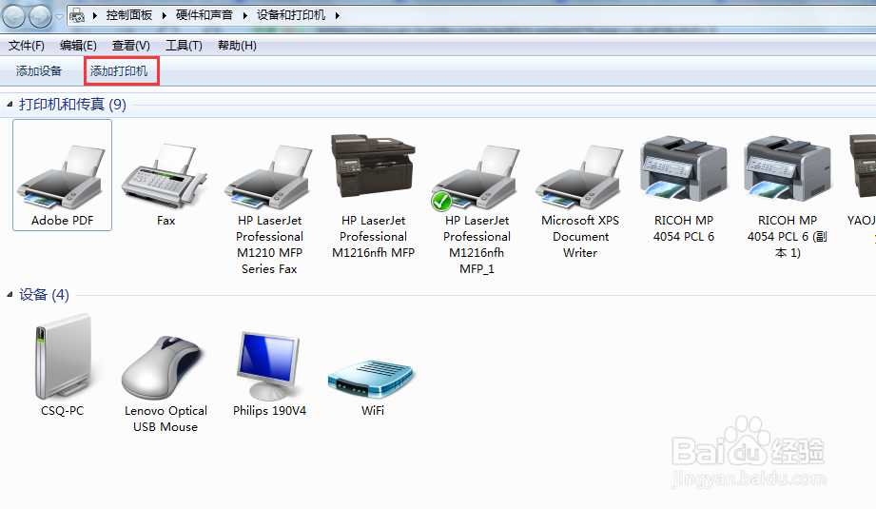Expand breadcrumb arrow after 控制面板
Screen dimensions: 876x509
[x=165, y=15]
